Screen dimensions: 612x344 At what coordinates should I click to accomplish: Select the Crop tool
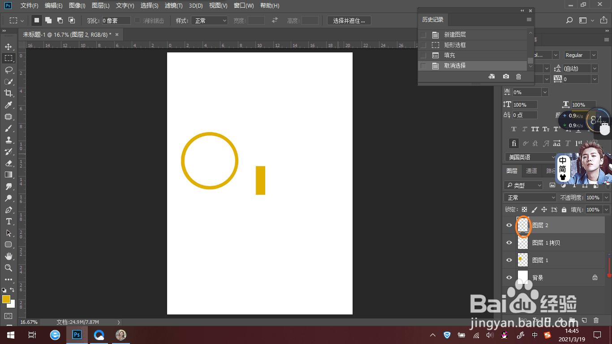pyautogui.click(x=8, y=93)
